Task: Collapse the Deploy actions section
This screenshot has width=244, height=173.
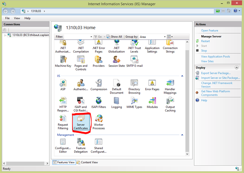Action: [237, 67]
